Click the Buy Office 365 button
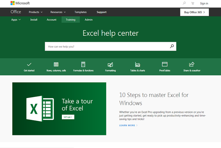This screenshot has width=221, height=148. (194, 12)
